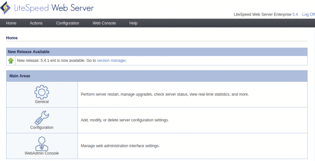Open the General gear icon
The width and height of the screenshot is (315, 161).
41,92
